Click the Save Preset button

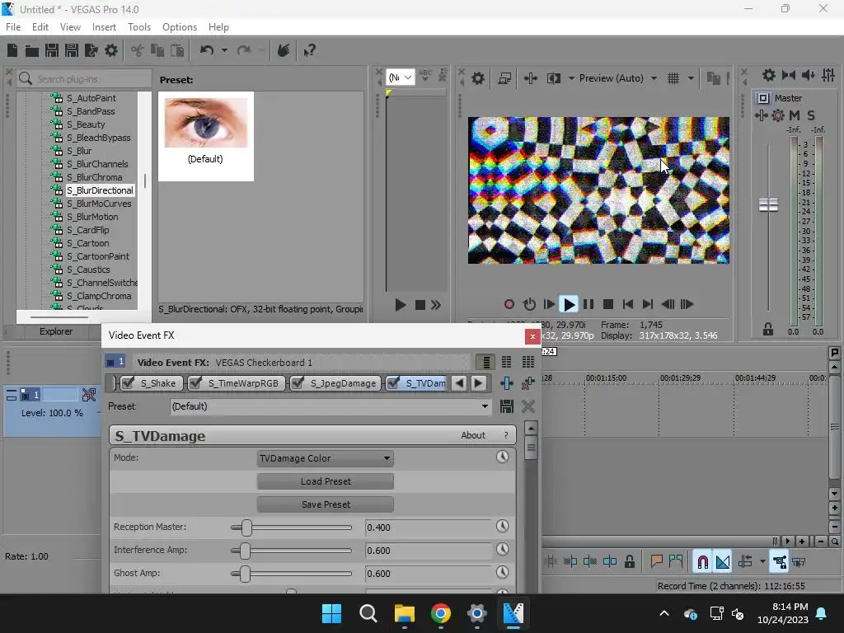(x=325, y=504)
